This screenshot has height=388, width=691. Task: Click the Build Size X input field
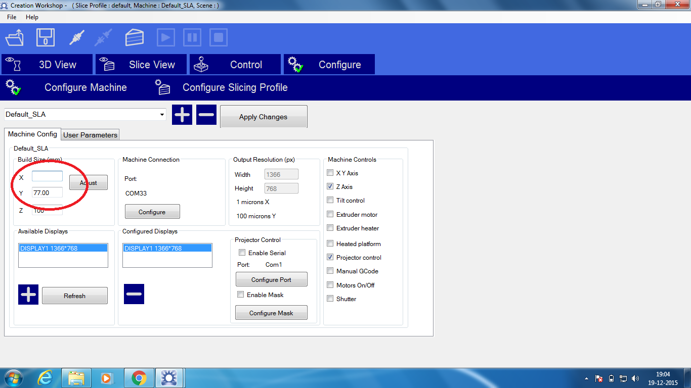coord(47,176)
